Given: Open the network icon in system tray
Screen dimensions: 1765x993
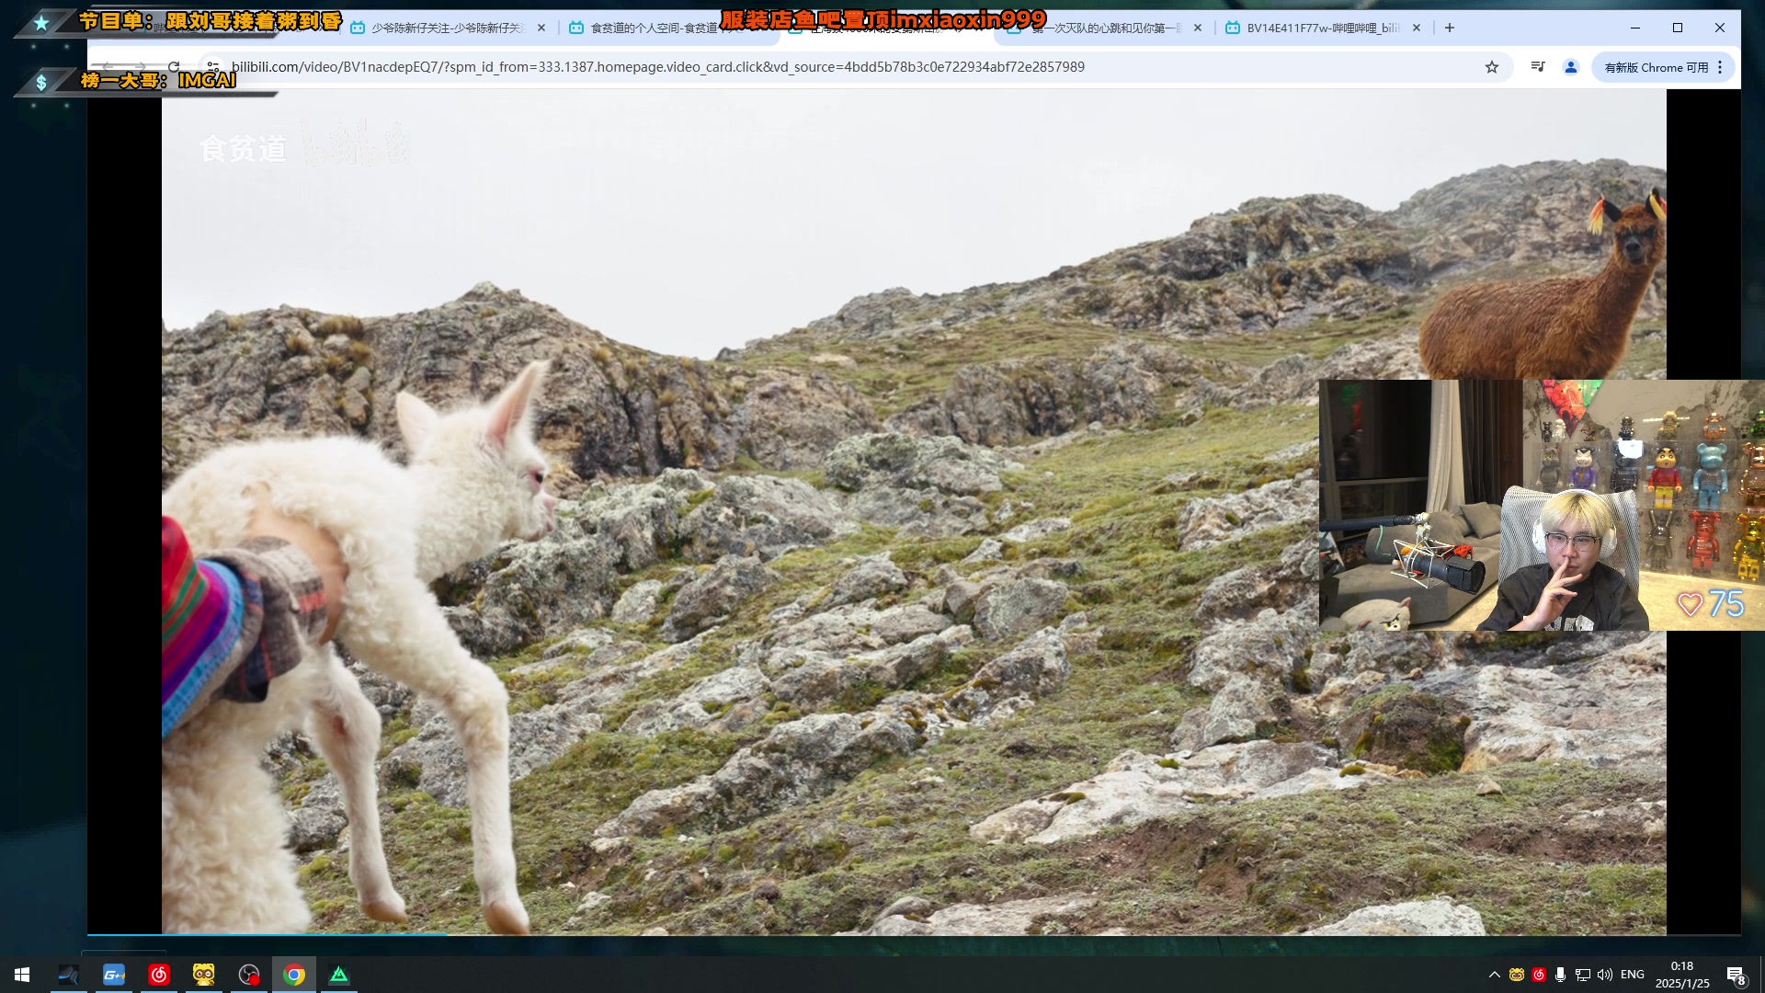Looking at the screenshot, I should click(1582, 975).
